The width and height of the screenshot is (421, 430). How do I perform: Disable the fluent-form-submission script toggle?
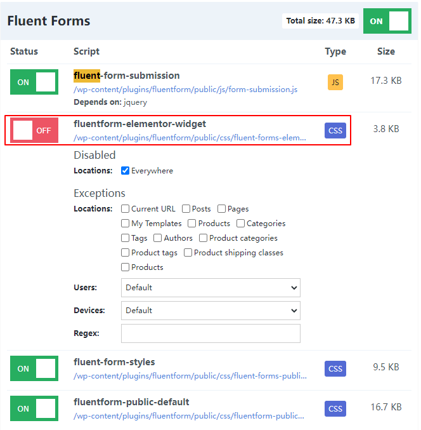coord(34,82)
